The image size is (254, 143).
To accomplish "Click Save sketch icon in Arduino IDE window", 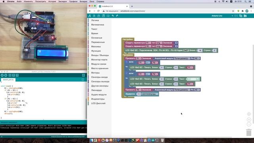I will (x=17, y=75).
